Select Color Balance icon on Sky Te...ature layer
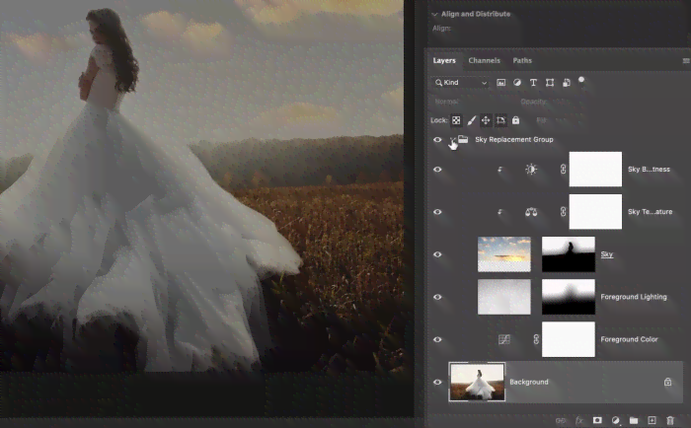 (531, 212)
